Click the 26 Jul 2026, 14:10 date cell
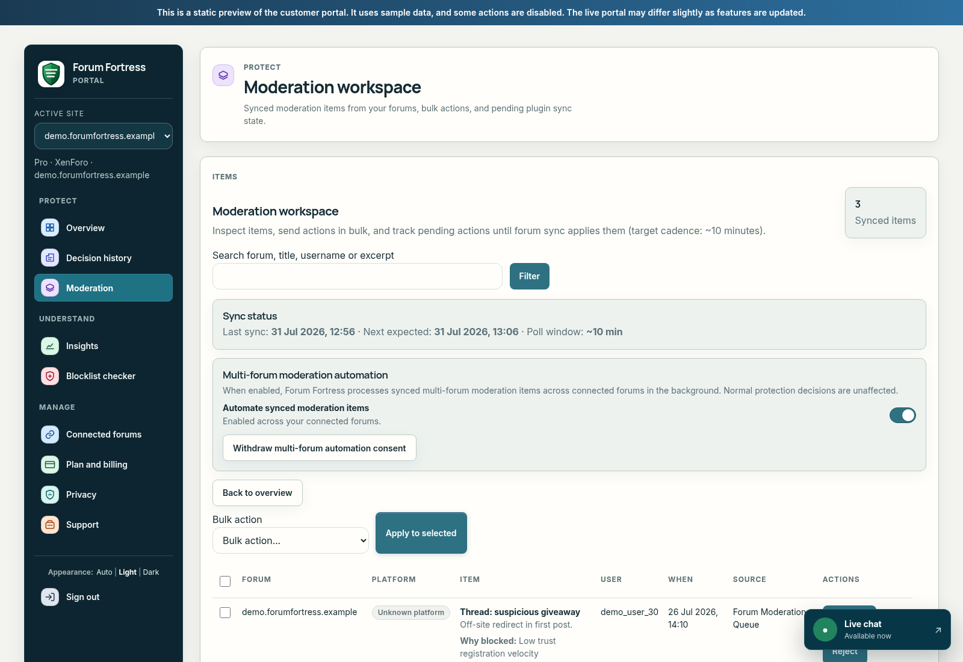Image resolution: width=963 pixels, height=662 pixels. [x=693, y=618]
